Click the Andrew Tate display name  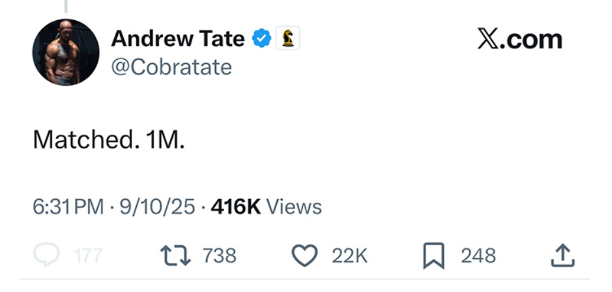[x=177, y=39]
